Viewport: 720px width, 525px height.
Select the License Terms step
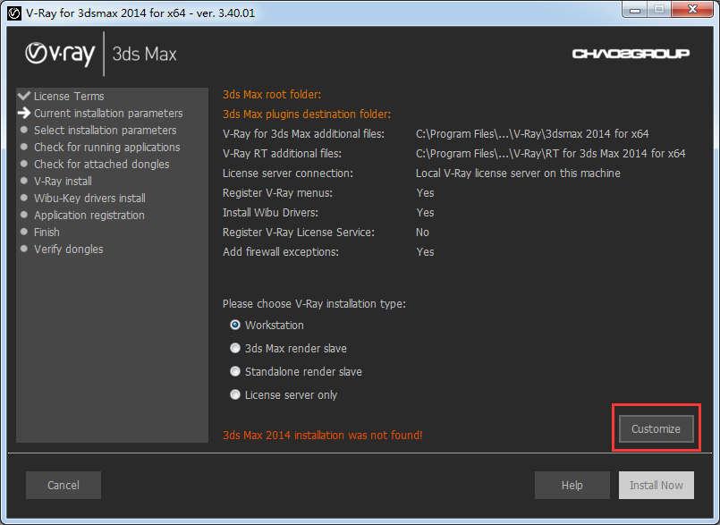click(x=69, y=97)
